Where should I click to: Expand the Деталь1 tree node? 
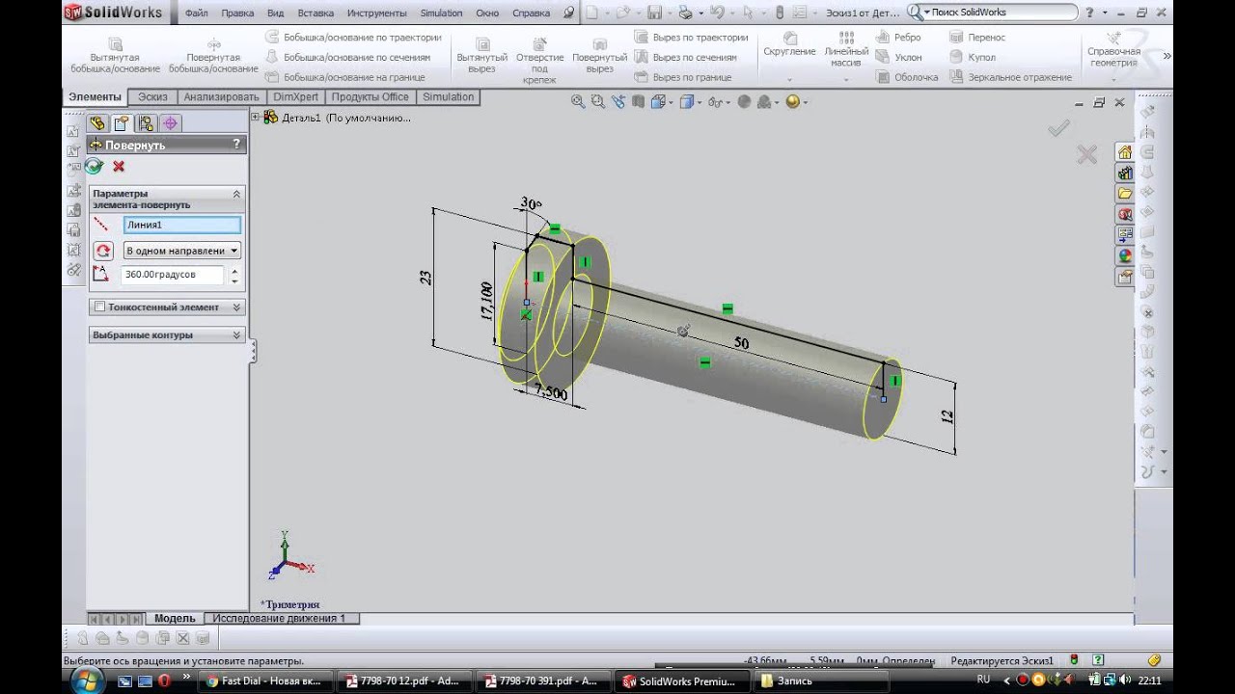coord(256,118)
